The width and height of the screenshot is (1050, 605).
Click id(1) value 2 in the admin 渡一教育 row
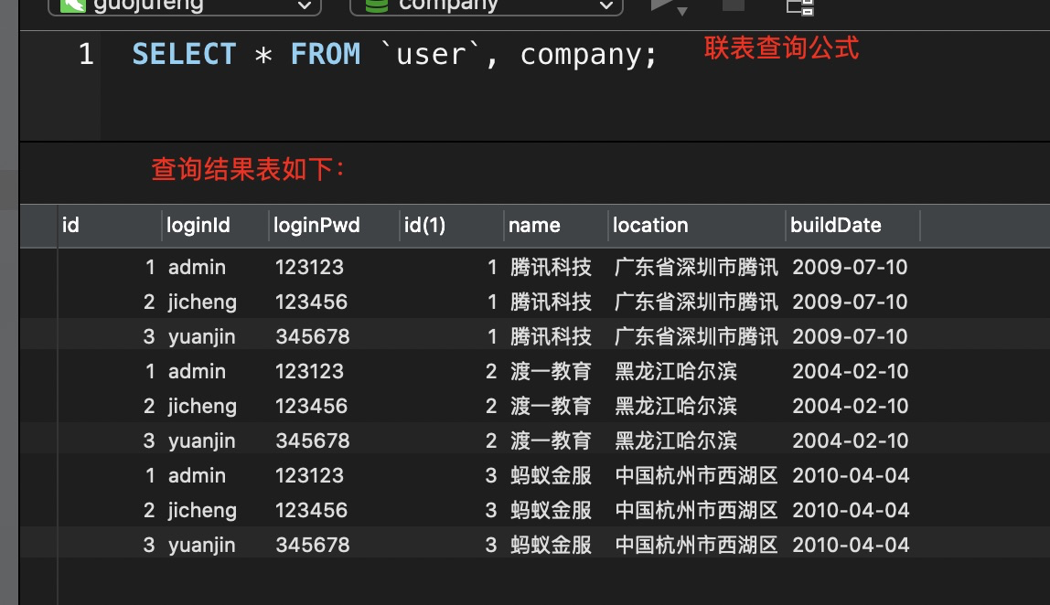point(491,371)
